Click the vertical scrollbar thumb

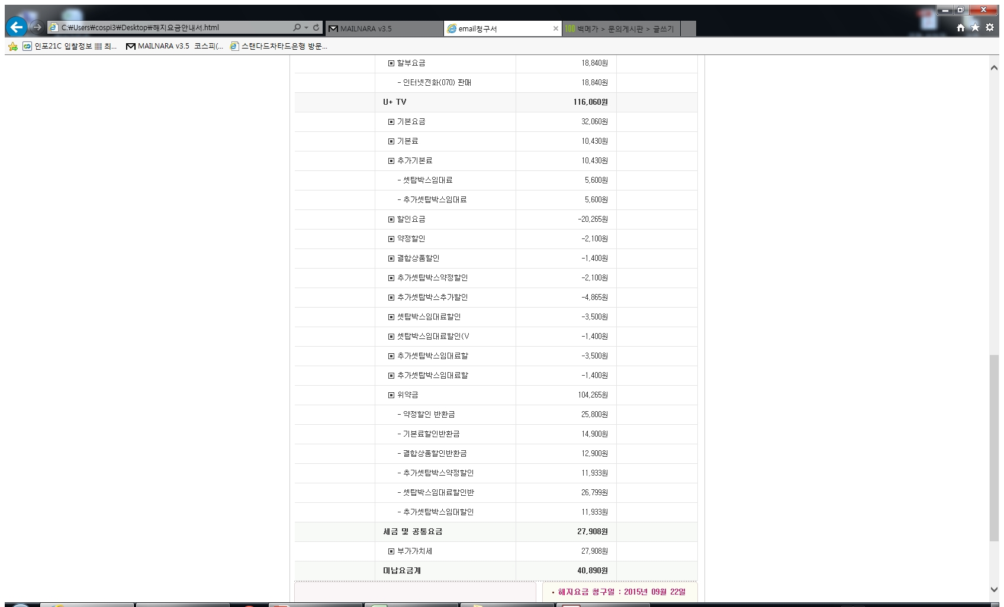coord(994,448)
